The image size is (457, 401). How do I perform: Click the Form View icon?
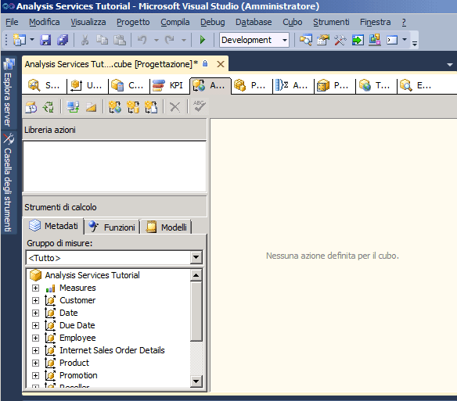coord(73,107)
